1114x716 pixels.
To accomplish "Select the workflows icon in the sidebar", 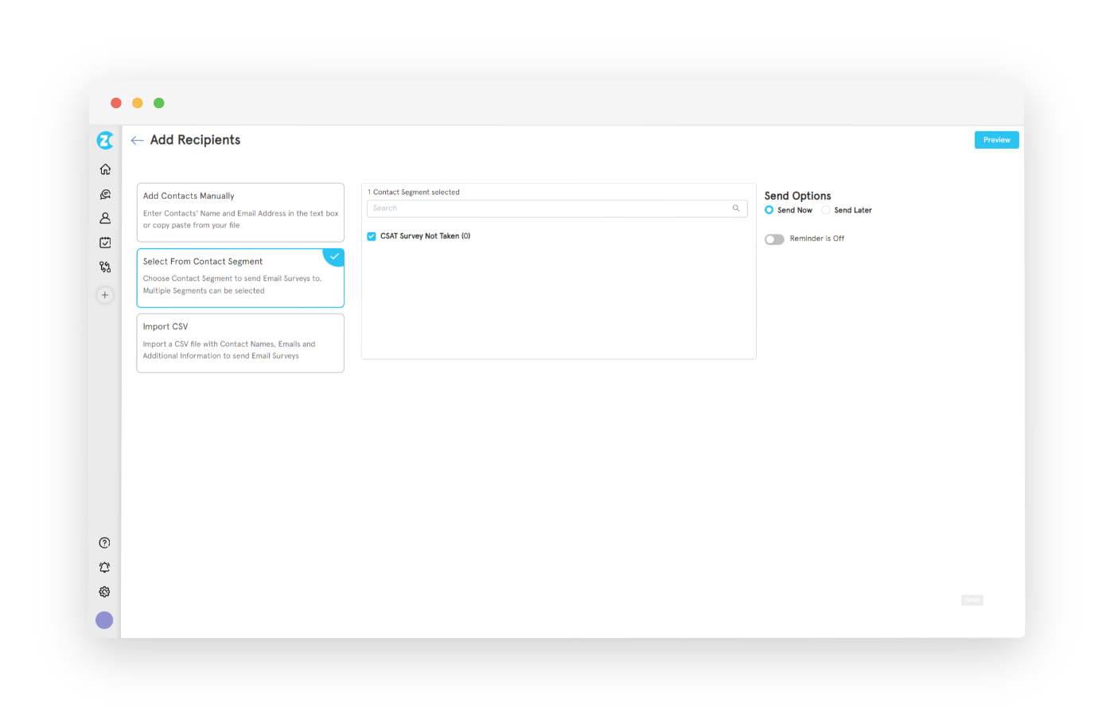I will (104, 267).
